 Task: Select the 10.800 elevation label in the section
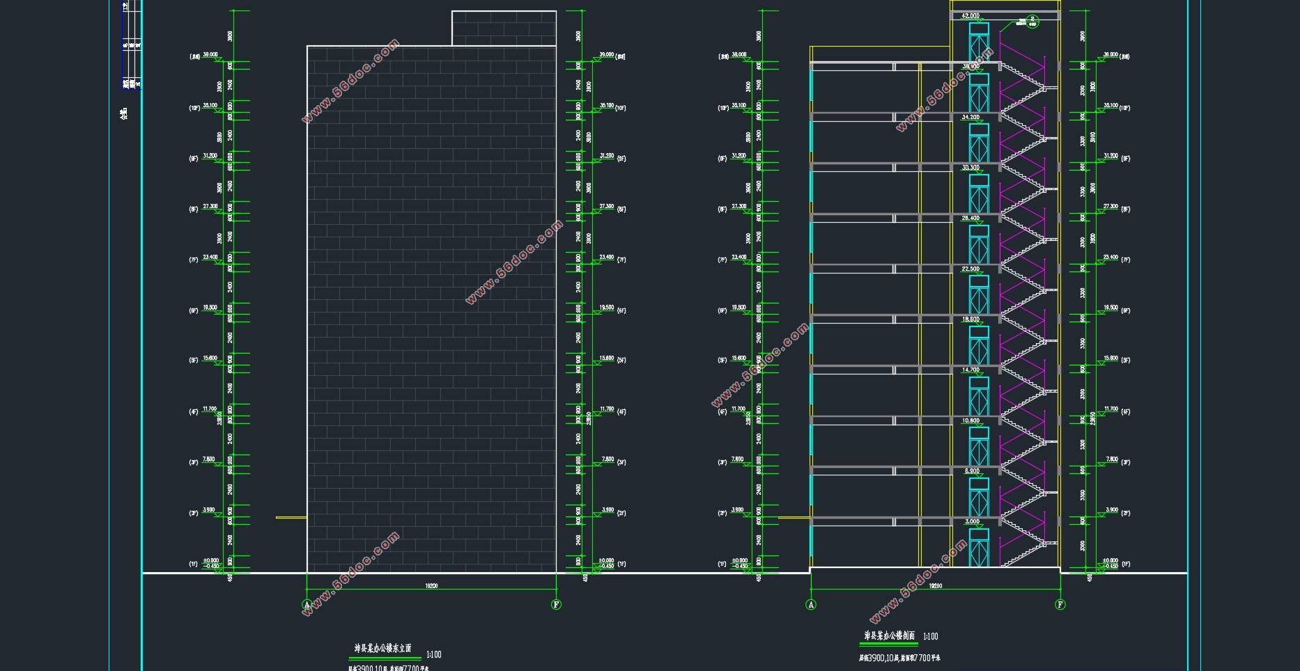970,420
